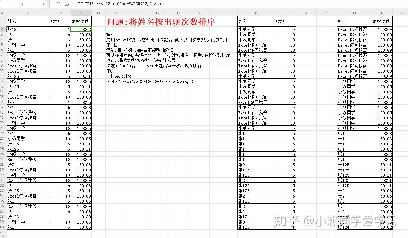Click the fx insert function icon
Image resolution: width=408 pixels, height=238 pixels.
coord(67,4)
